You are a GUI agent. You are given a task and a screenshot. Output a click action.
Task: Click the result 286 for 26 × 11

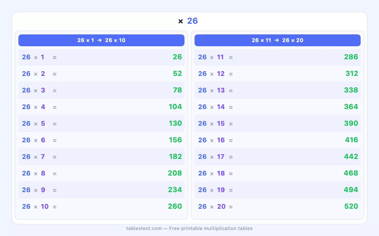pos(351,57)
